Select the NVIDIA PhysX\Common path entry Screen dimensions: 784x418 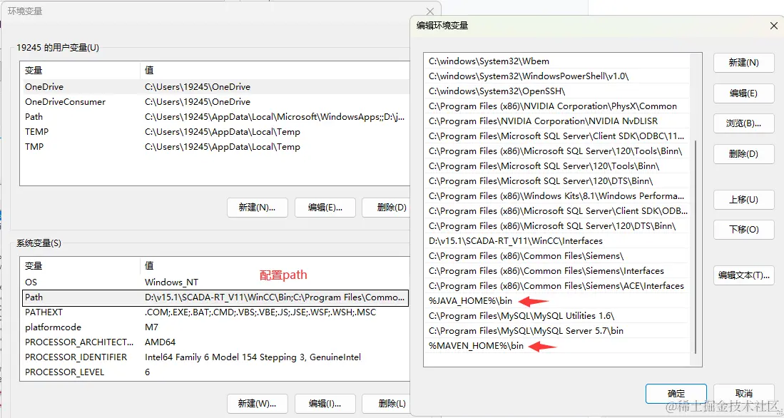pos(556,106)
